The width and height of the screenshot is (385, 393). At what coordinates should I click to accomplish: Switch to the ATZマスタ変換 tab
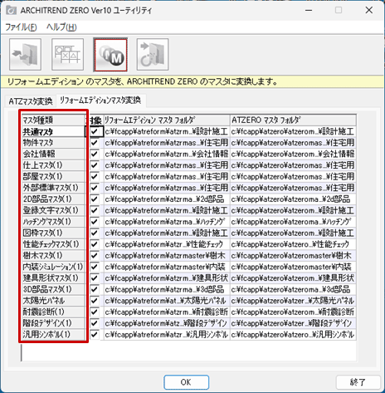point(31,101)
